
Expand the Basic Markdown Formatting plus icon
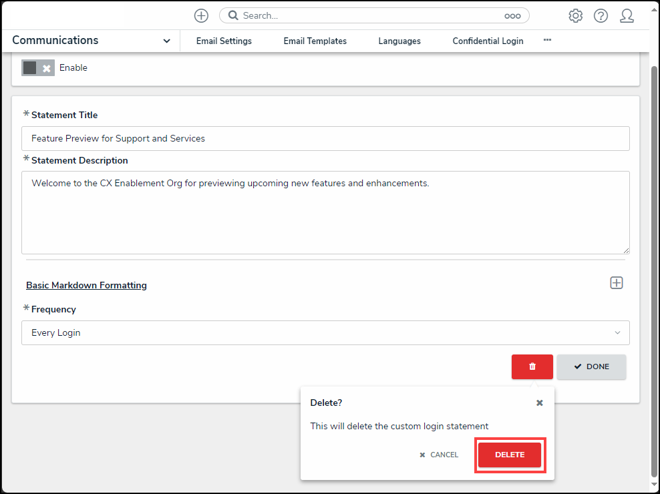pyautogui.click(x=617, y=283)
